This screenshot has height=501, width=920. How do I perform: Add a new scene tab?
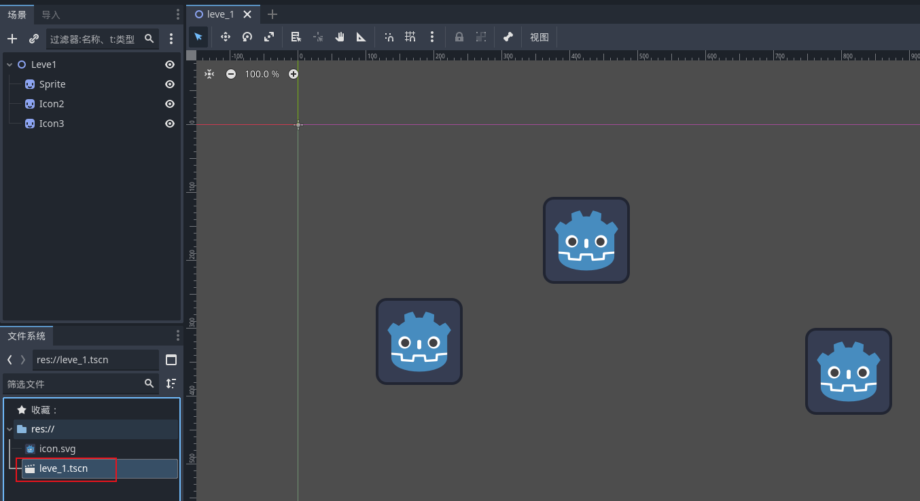[x=272, y=14]
